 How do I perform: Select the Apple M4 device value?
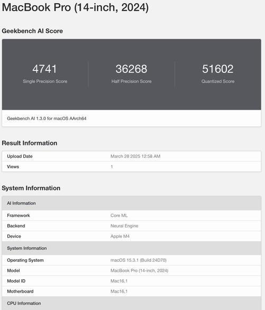click(x=120, y=236)
